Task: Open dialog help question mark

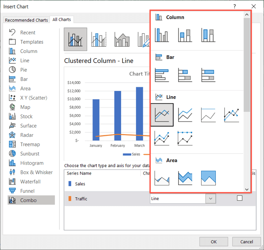Action: point(234,7)
